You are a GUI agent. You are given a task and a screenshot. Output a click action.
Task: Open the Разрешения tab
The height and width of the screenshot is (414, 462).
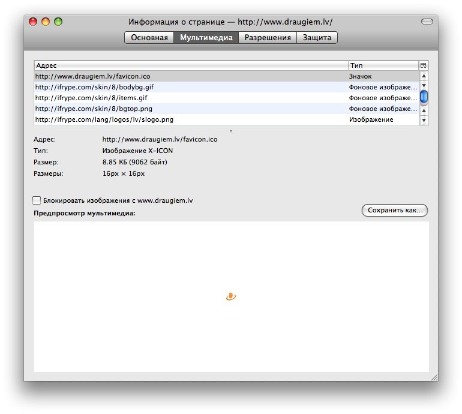pyautogui.click(x=268, y=37)
